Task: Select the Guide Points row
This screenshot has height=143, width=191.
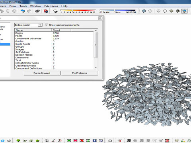Action: pos(54,44)
